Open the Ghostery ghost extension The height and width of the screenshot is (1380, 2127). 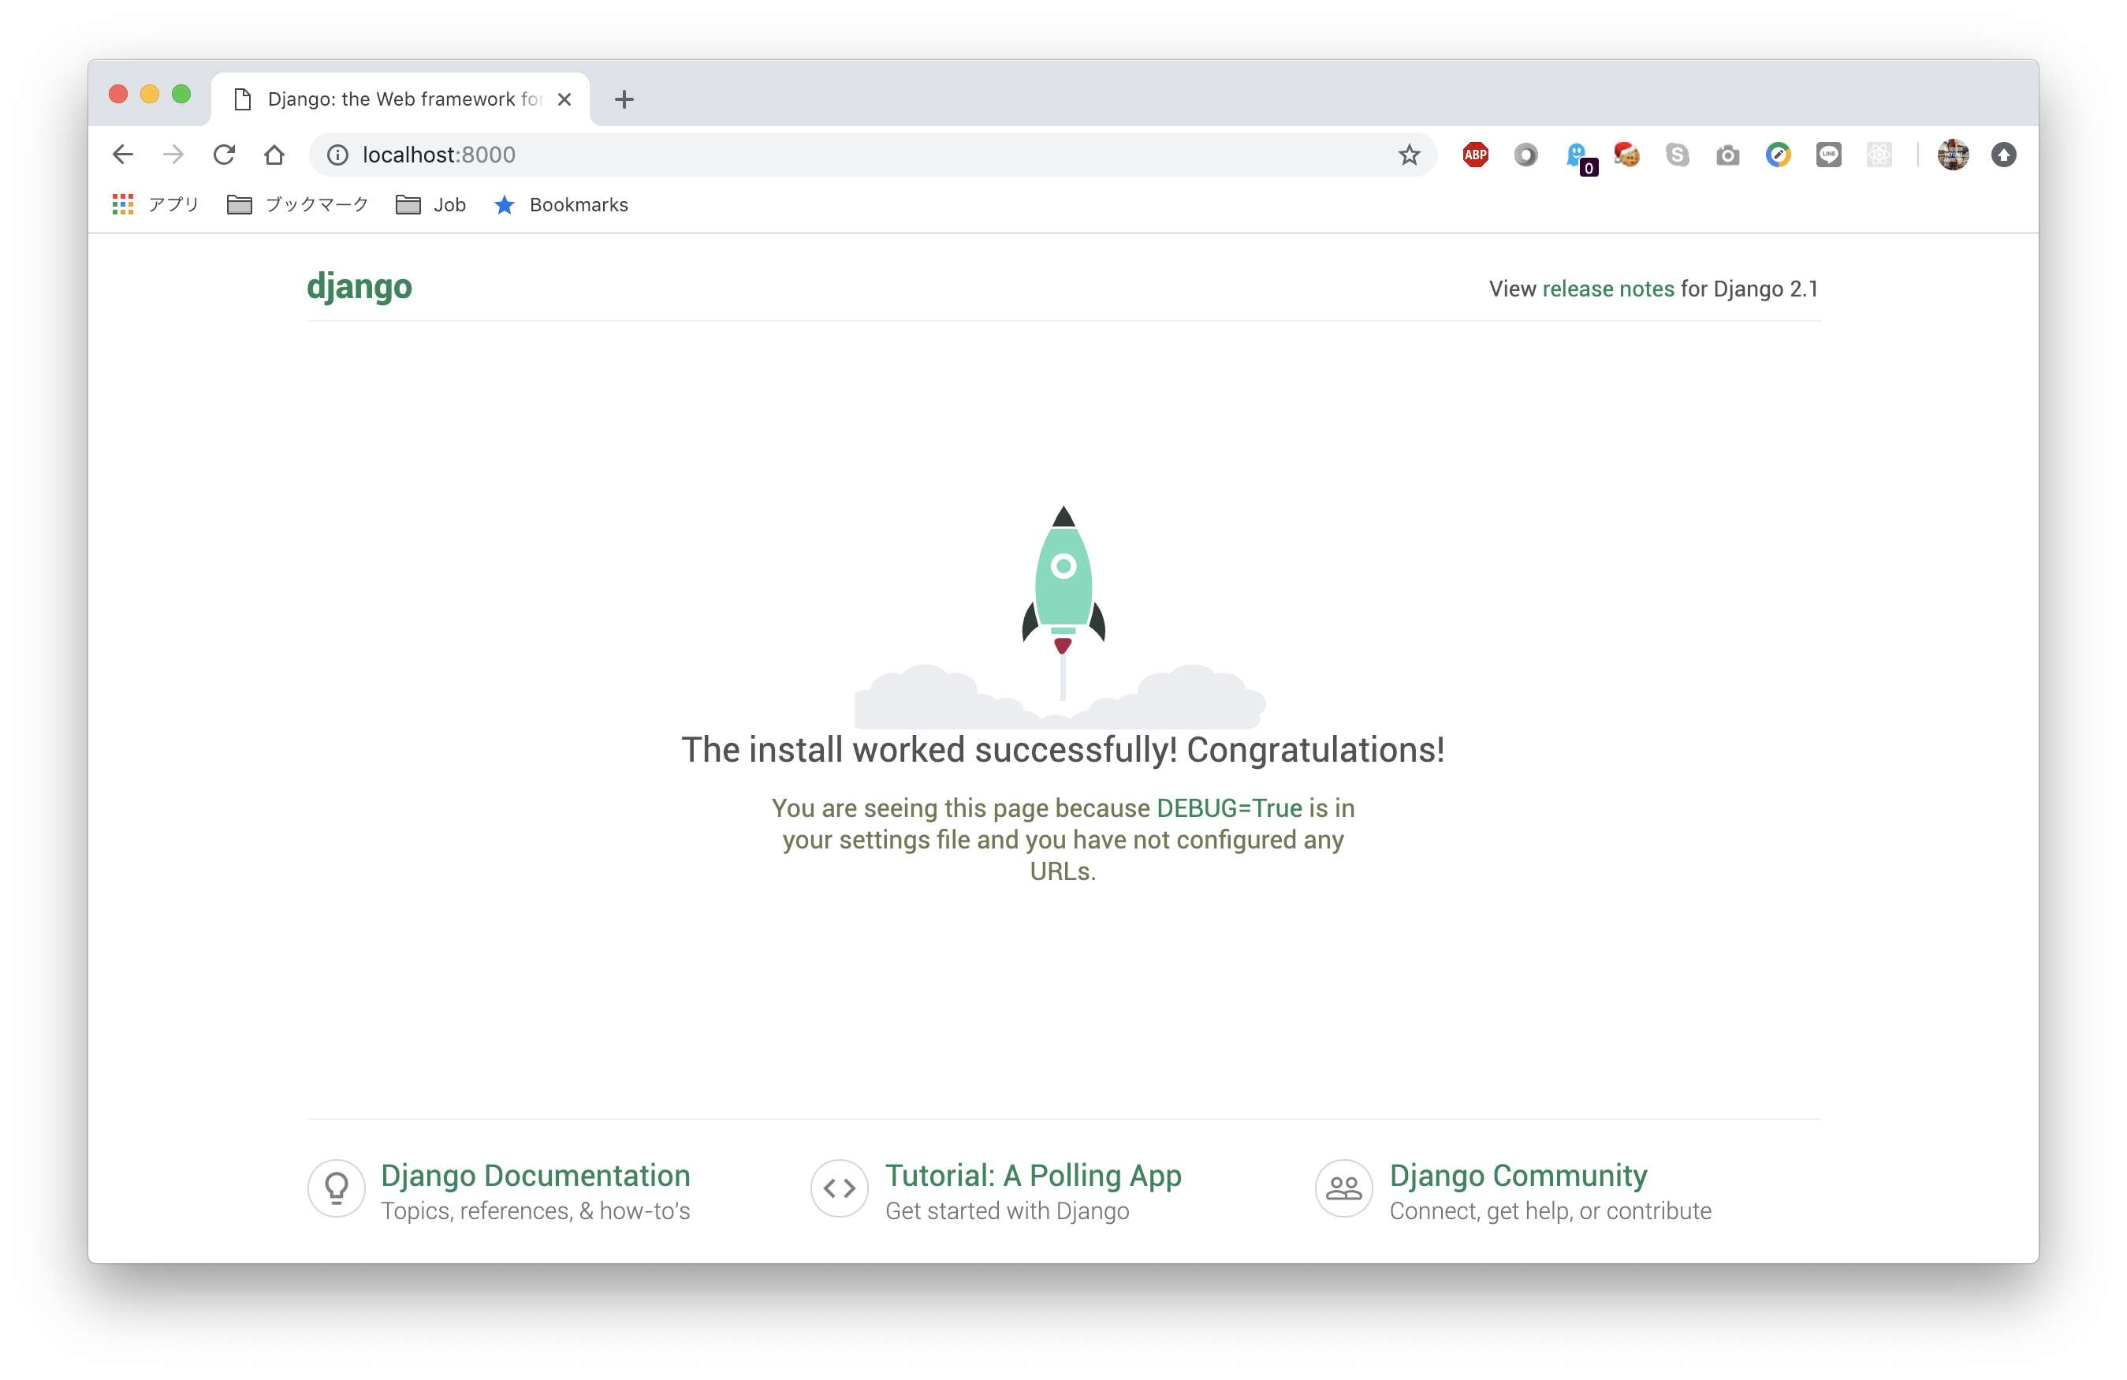(1578, 155)
